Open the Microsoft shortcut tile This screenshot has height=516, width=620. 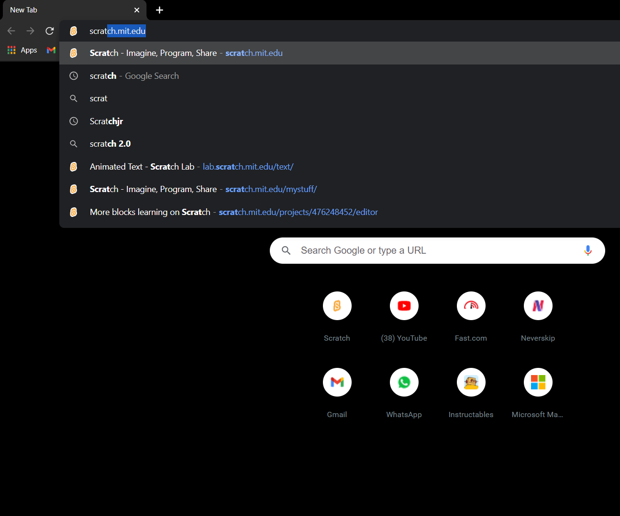[x=538, y=382]
